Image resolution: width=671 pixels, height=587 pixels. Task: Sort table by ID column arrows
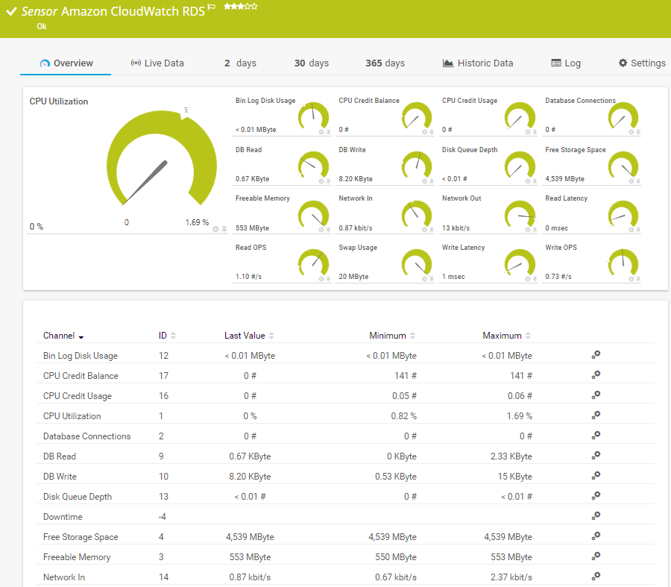point(174,336)
